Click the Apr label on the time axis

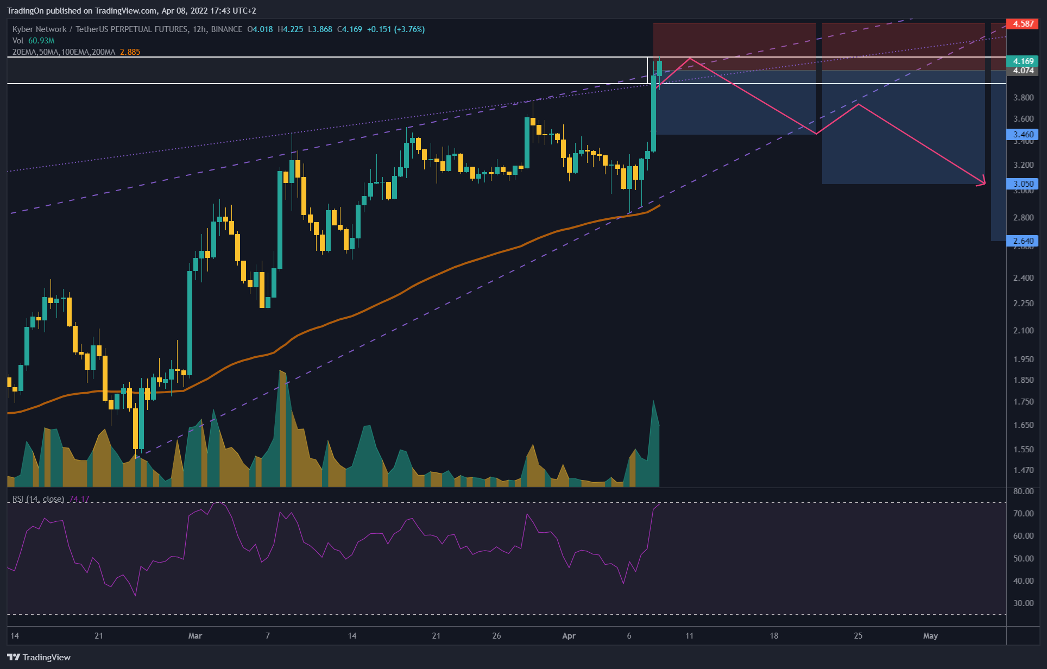569,636
